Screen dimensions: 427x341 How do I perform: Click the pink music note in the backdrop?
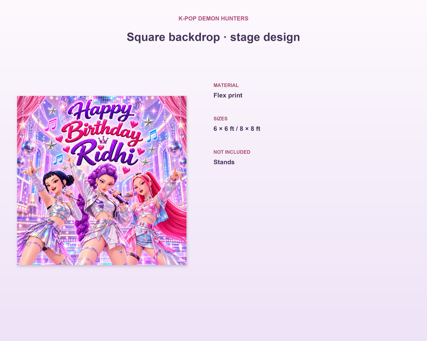coord(51,125)
